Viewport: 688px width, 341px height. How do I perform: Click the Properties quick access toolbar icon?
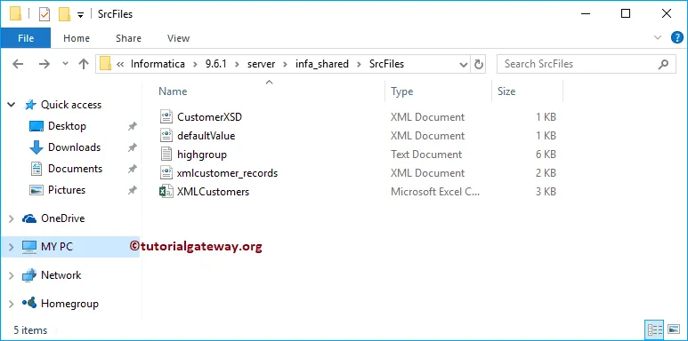[45, 14]
